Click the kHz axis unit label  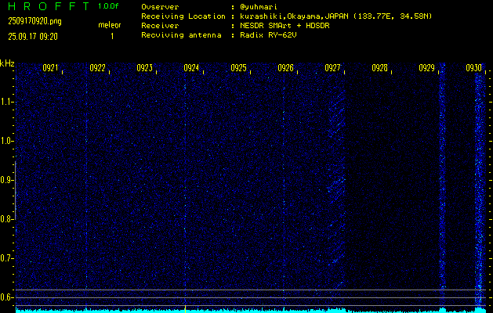point(7,63)
